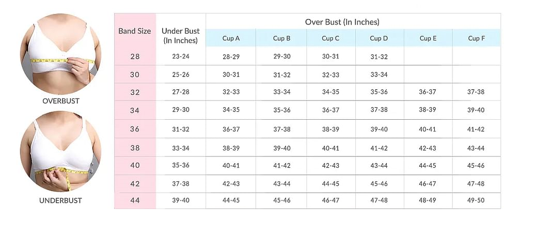This screenshot has width=537, height=241.
Task: Select the Cup E column header
Action: (x=428, y=38)
